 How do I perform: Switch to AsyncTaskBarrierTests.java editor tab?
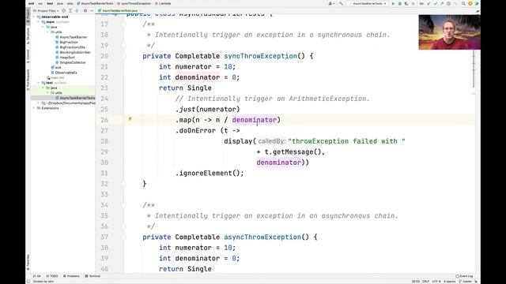click(x=119, y=10)
